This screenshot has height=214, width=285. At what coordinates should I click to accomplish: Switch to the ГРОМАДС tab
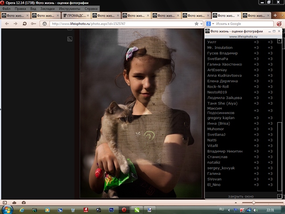click(75, 16)
